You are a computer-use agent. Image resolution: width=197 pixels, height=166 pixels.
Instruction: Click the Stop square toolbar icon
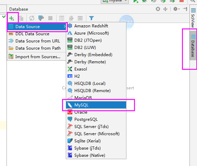click(x=50, y=18)
